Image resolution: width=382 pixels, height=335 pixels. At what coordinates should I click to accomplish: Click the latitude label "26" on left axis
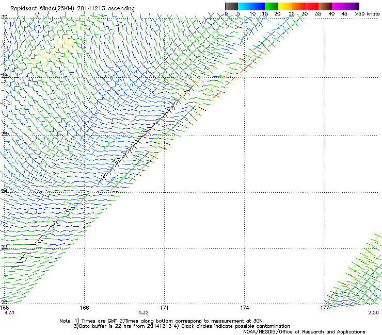[4, 134]
